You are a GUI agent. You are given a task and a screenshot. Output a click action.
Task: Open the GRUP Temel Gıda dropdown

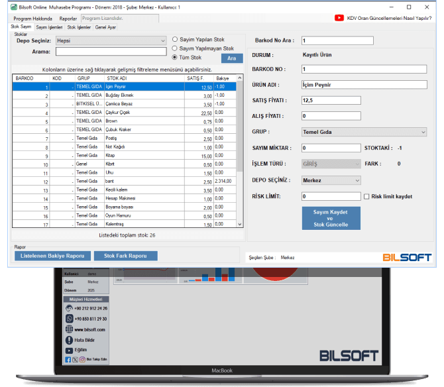click(364, 132)
